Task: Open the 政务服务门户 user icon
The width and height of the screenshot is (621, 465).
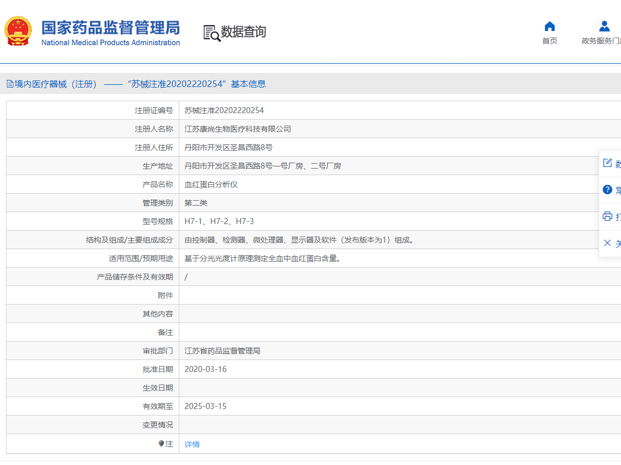Action: [x=604, y=27]
